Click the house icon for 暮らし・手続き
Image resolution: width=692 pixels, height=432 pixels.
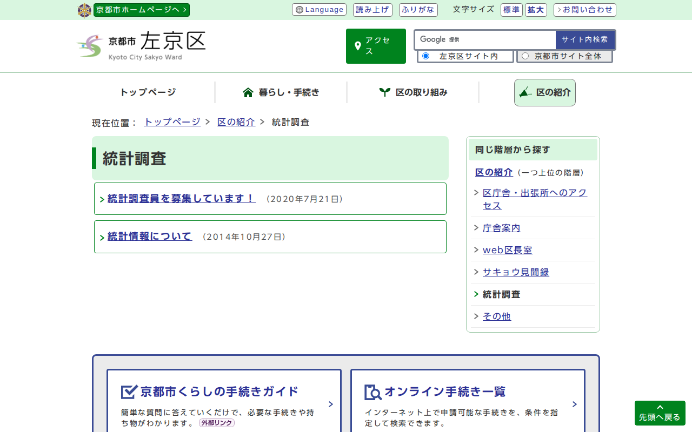point(248,92)
